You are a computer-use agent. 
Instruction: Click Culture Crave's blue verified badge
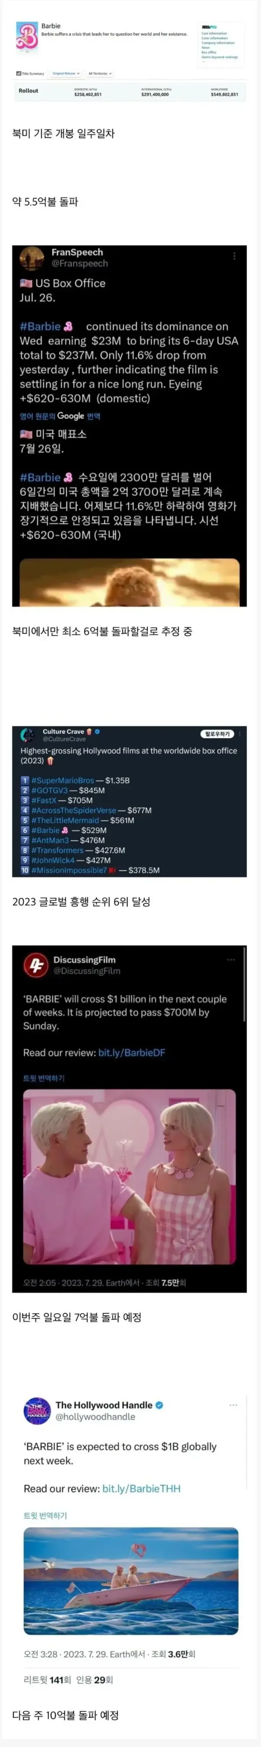point(97,732)
